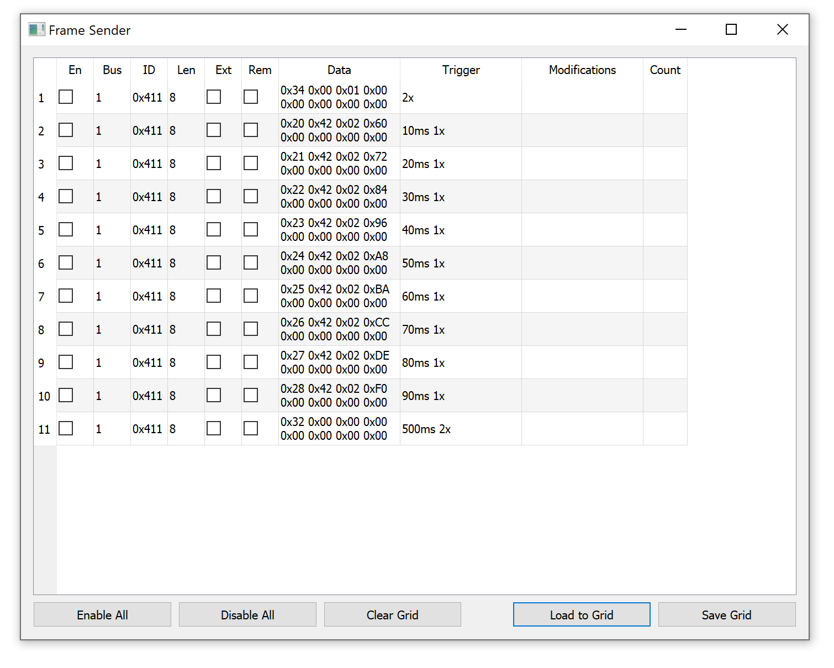The height and width of the screenshot is (668, 834).
Task: Toggle the En checkbox for row 11
Action: pos(66,429)
